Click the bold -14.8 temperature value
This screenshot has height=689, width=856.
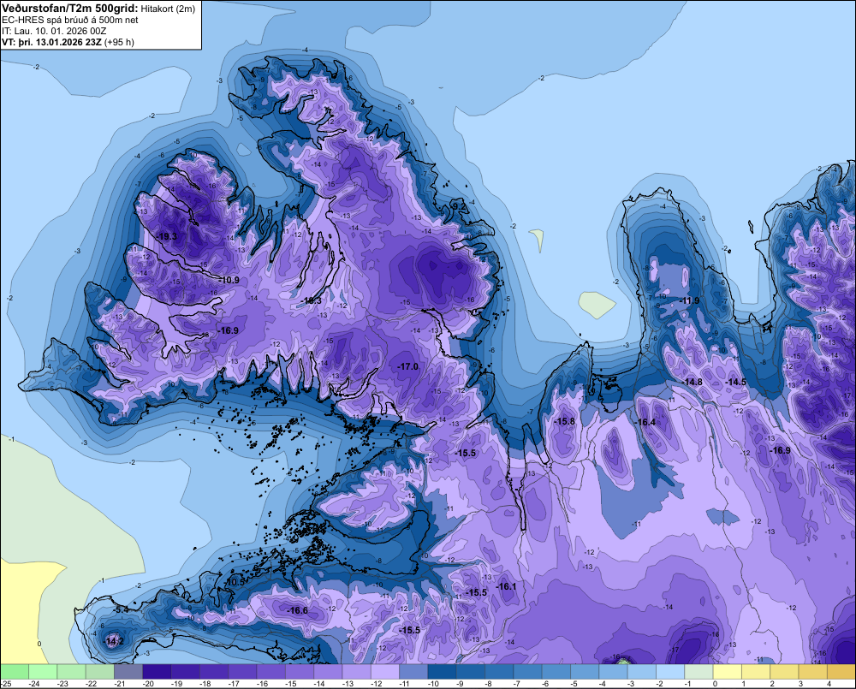click(x=693, y=383)
